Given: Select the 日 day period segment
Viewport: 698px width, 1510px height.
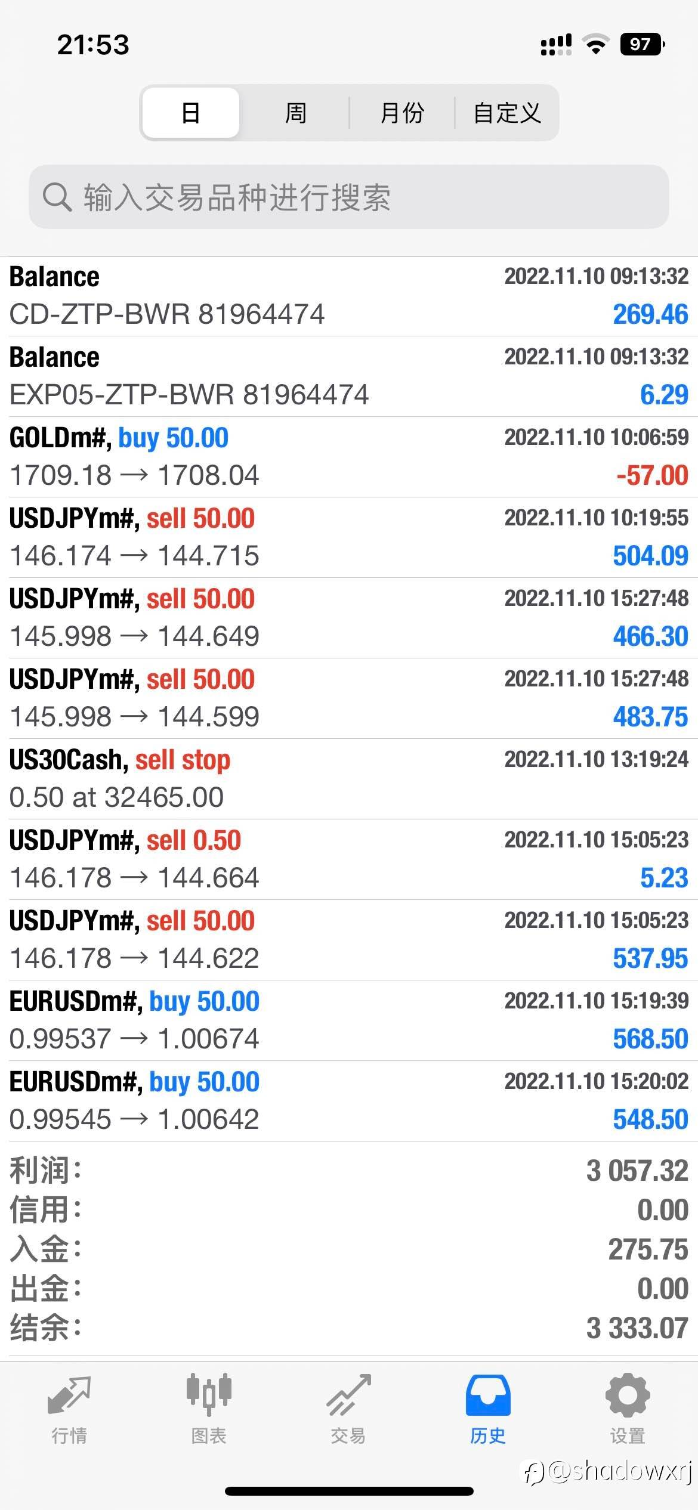Looking at the screenshot, I should tap(191, 113).
